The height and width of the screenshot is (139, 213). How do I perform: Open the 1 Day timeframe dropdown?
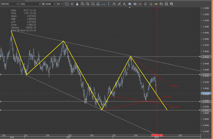point(30,4)
